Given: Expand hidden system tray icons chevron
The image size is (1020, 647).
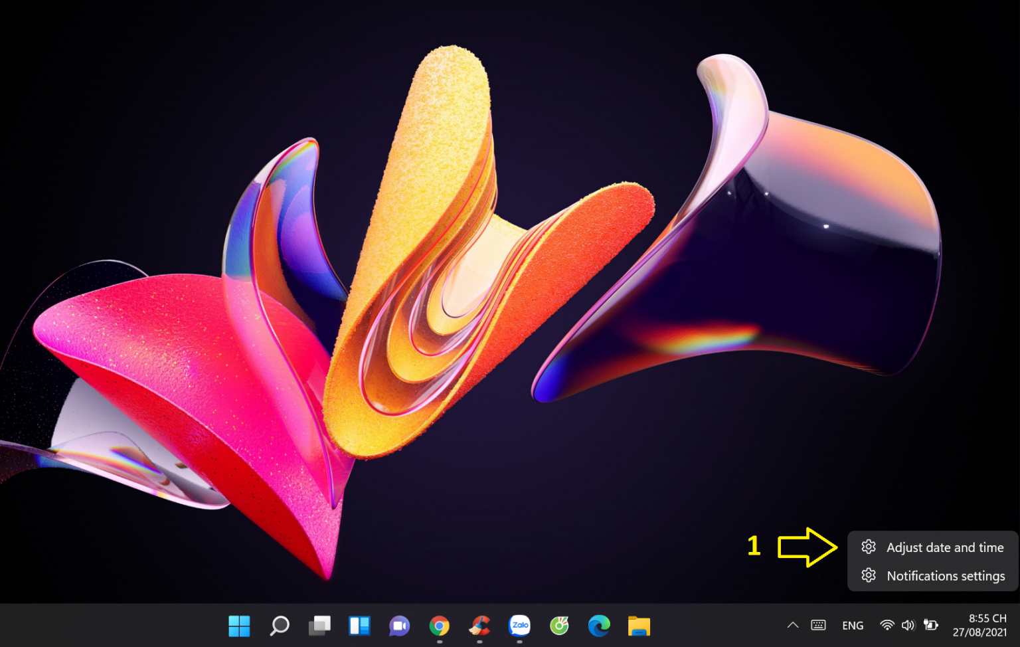Looking at the screenshot, I should [792, 625].
